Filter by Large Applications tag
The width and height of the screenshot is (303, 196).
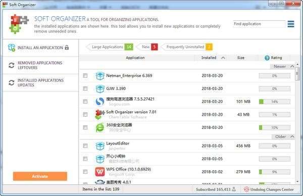[110, 47]
